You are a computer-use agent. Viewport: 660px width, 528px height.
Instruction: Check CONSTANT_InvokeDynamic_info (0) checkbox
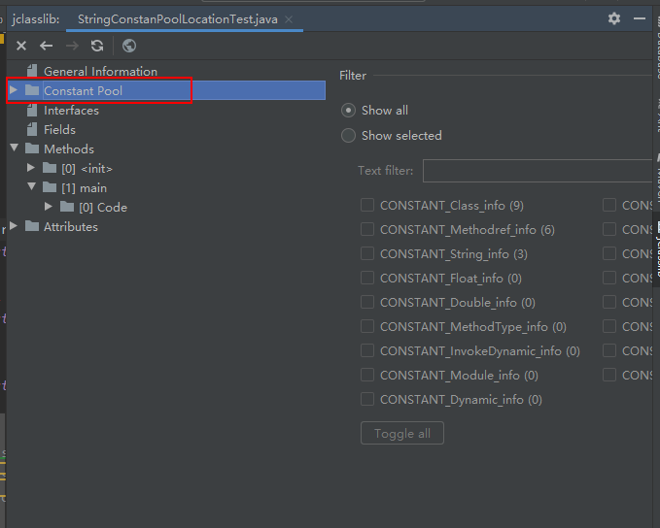[x=367, y=350]
